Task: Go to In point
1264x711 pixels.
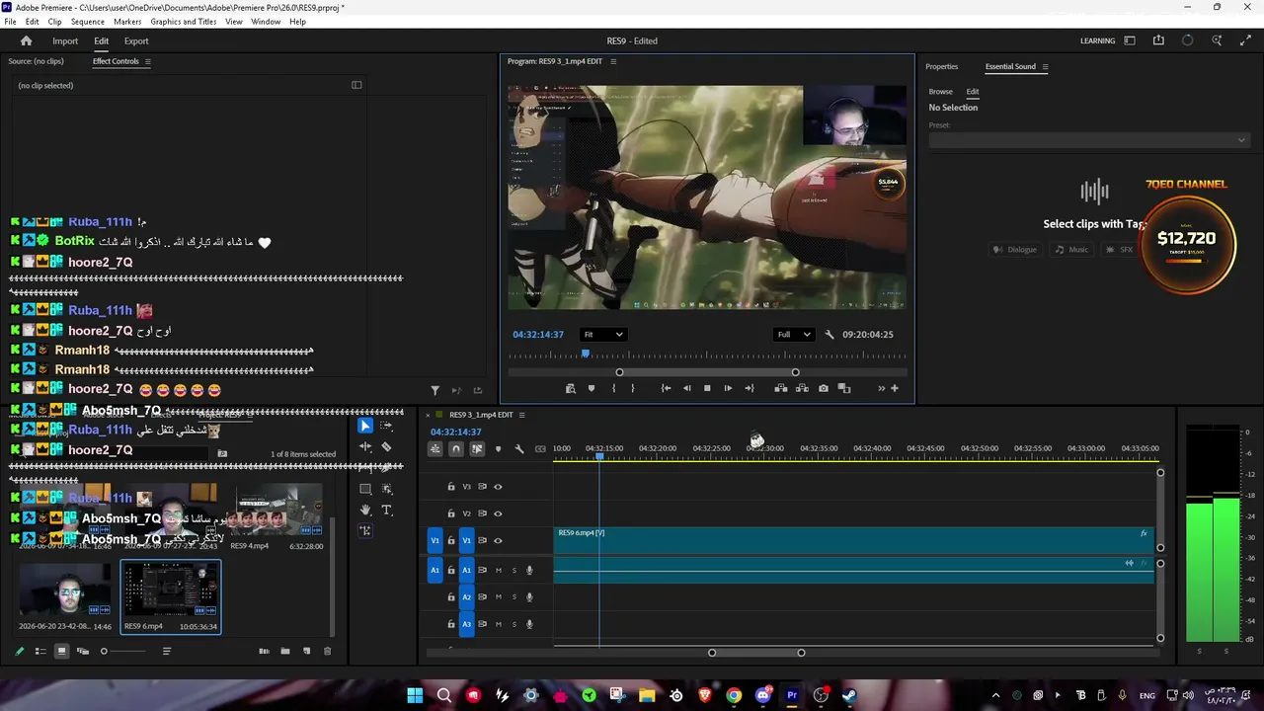Action: pyautogui.click(x=666, y=388)
